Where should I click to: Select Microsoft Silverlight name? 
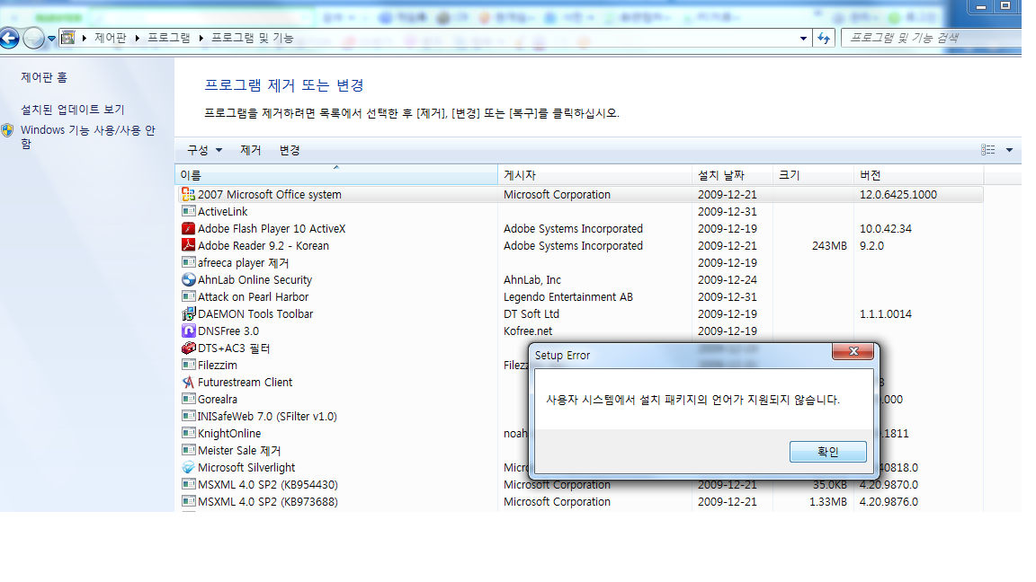click(246, 468)
